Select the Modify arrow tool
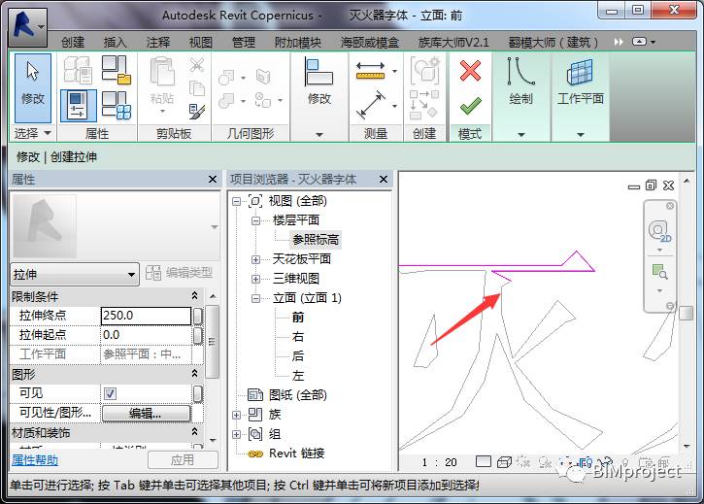This screenshot has height=504, width=704. [x=33, y=88]
